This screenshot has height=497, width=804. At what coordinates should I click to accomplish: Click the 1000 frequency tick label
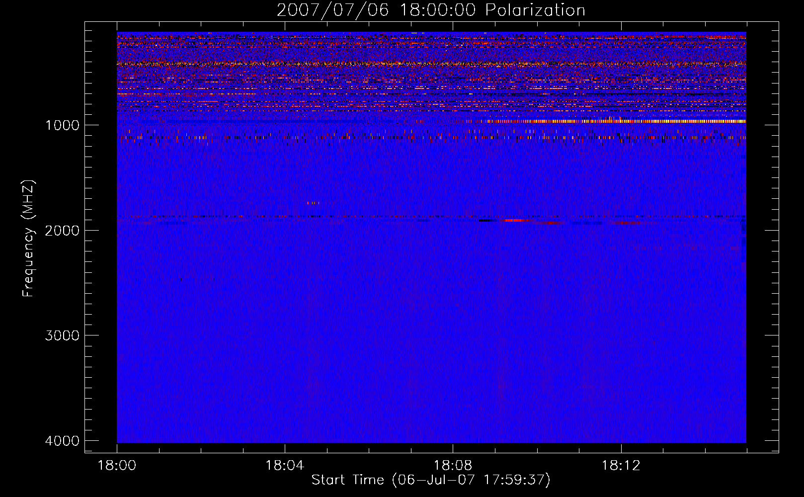coord(62,125)
